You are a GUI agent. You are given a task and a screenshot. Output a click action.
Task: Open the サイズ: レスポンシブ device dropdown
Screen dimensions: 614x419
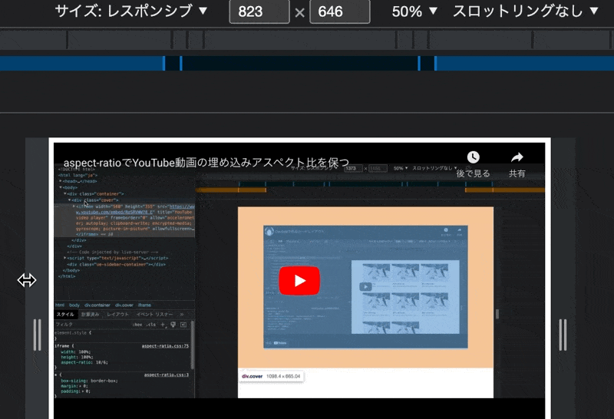click(131, 11)
